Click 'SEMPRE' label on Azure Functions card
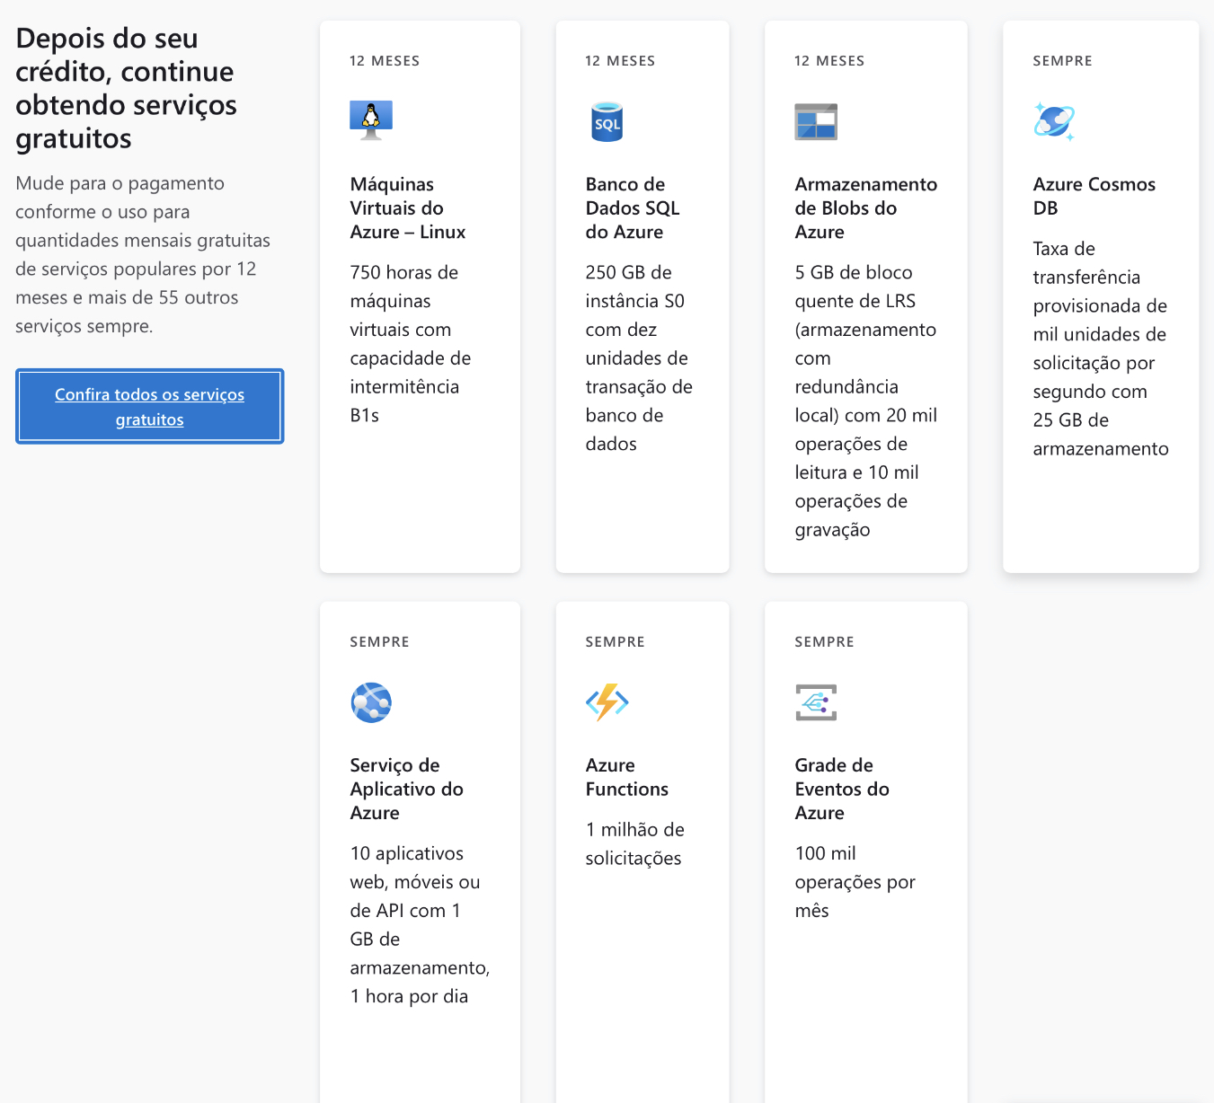Screen dimensions: 1214x1103 [x=616, y=642]
